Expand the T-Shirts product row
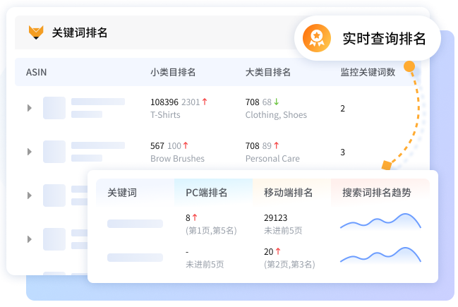Viewport: 458px width, 307px height. click(x=30, y=108)
